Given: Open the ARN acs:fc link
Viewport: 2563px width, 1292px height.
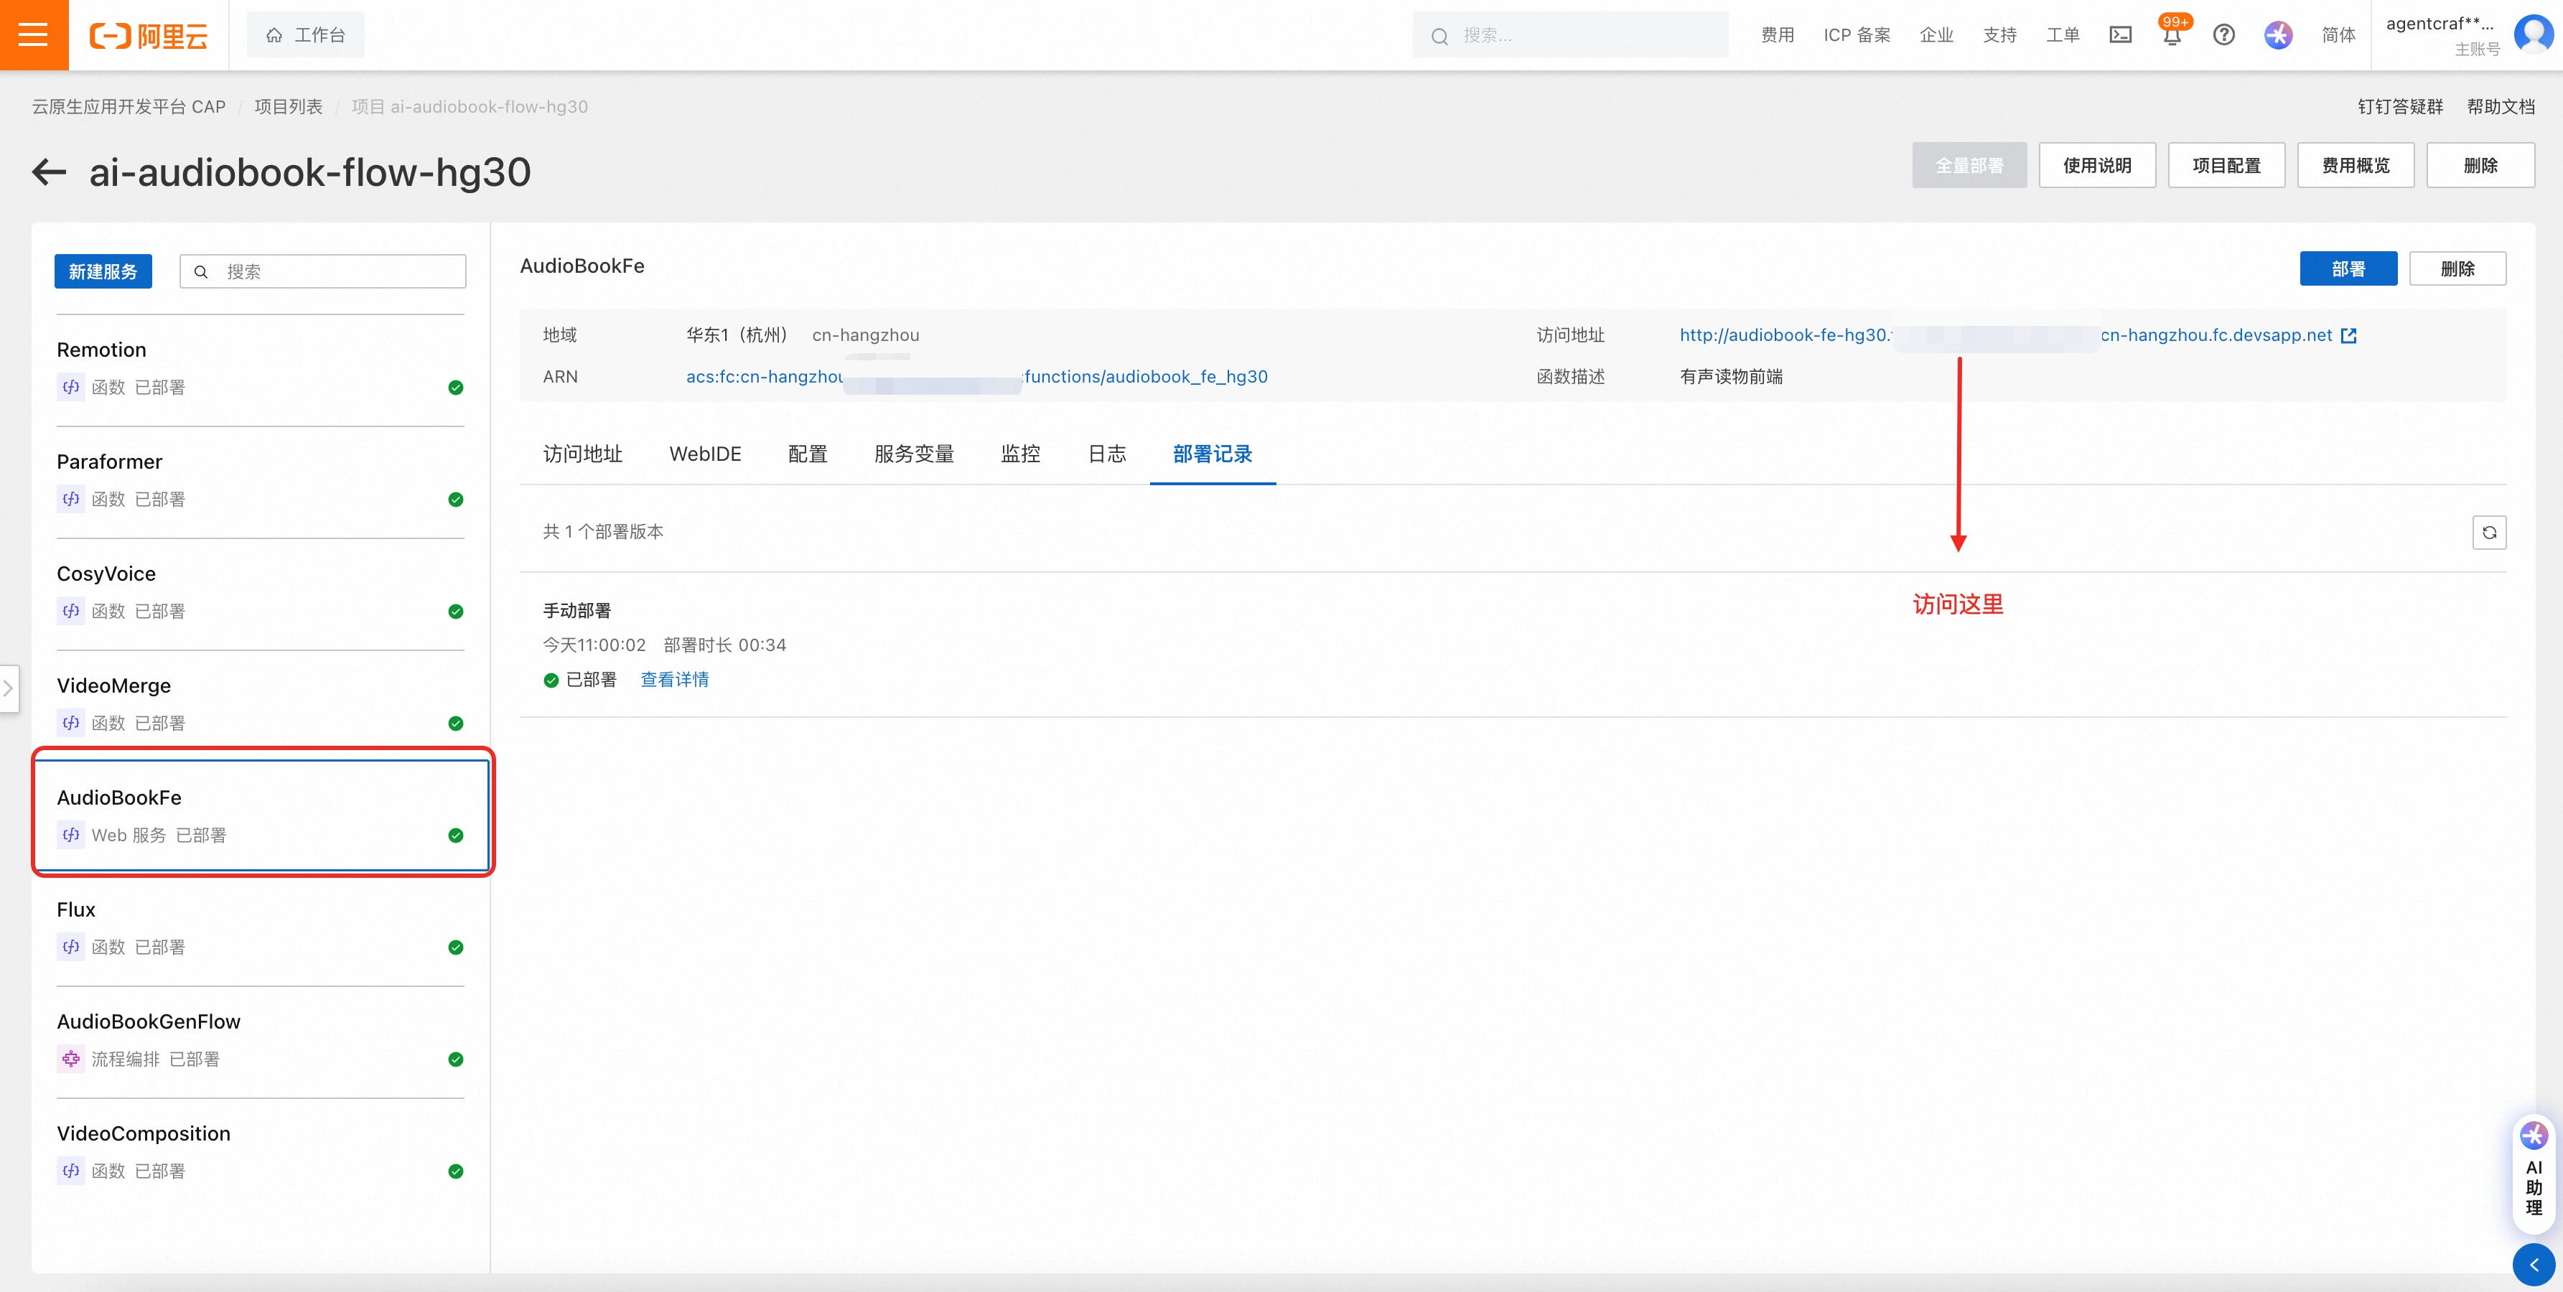Looking at the screenshot, I should [976, 376].
